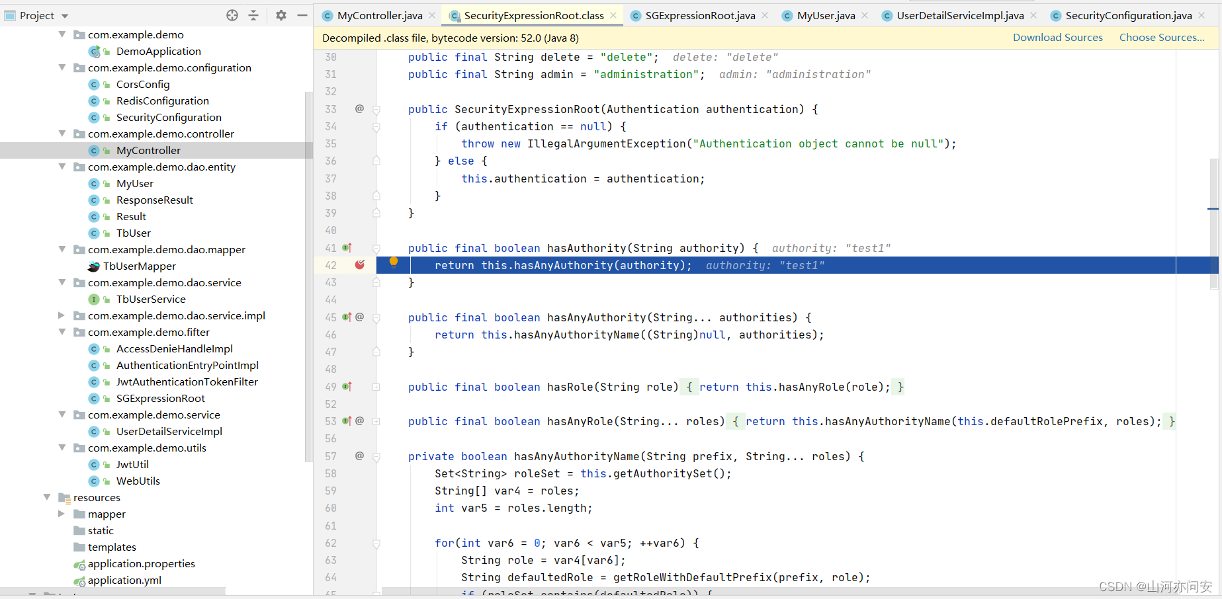This screenshot has height=599, width=1222.
Task: Select SGExpressionRoot in project tree
Action: click(x=161, y=398)
